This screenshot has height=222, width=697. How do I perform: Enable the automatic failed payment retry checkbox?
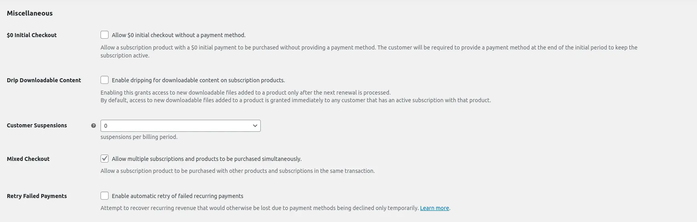point(105,196)
